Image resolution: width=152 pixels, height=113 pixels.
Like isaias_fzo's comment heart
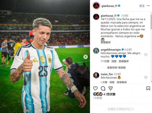[146, 78]
